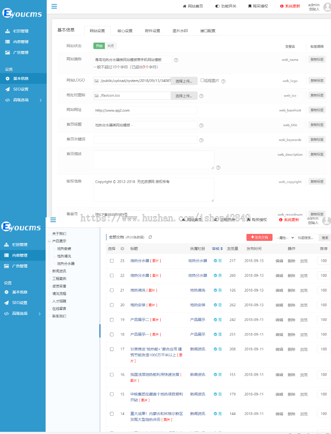Click the 标题搜索 input box

pos(307,238)
